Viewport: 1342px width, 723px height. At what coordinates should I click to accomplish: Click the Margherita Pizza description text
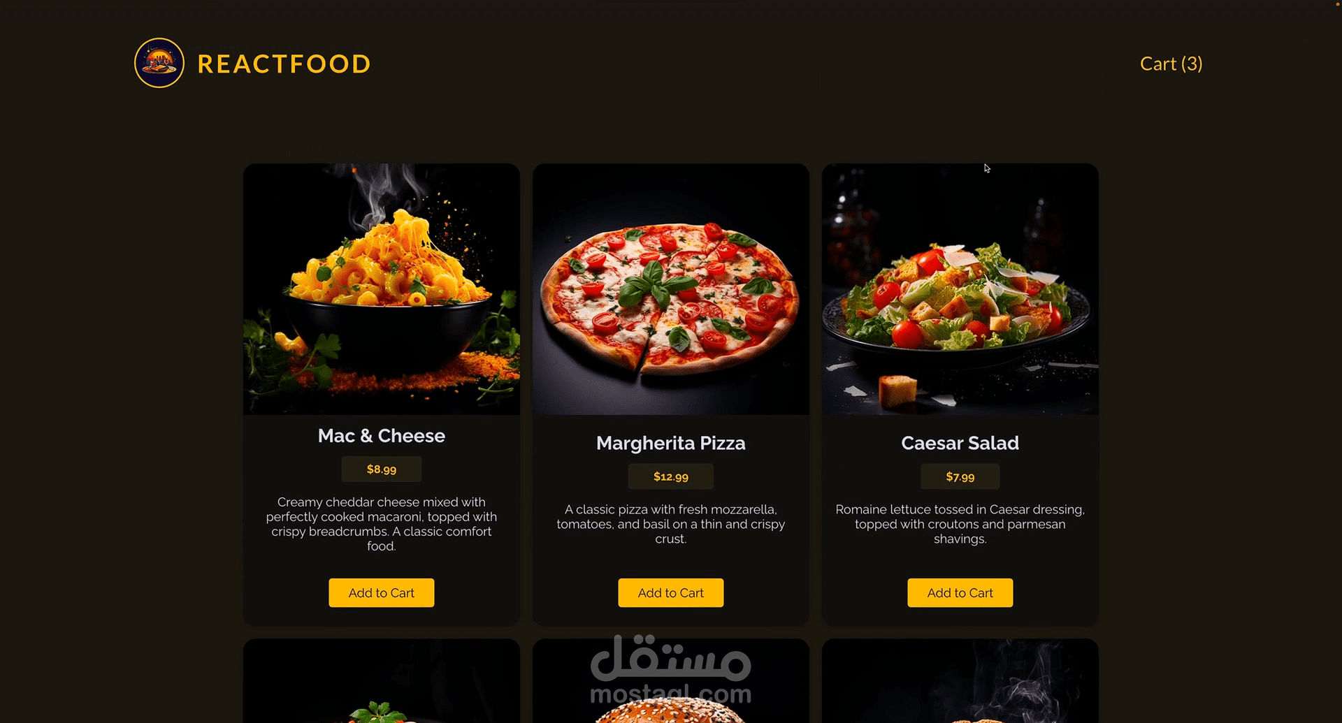coord(671,524)
